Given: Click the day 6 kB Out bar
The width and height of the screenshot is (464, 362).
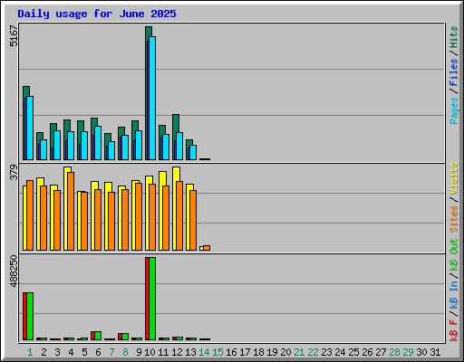Looking at the screenshot, I should pyautogui.click(x=98, y=336).
